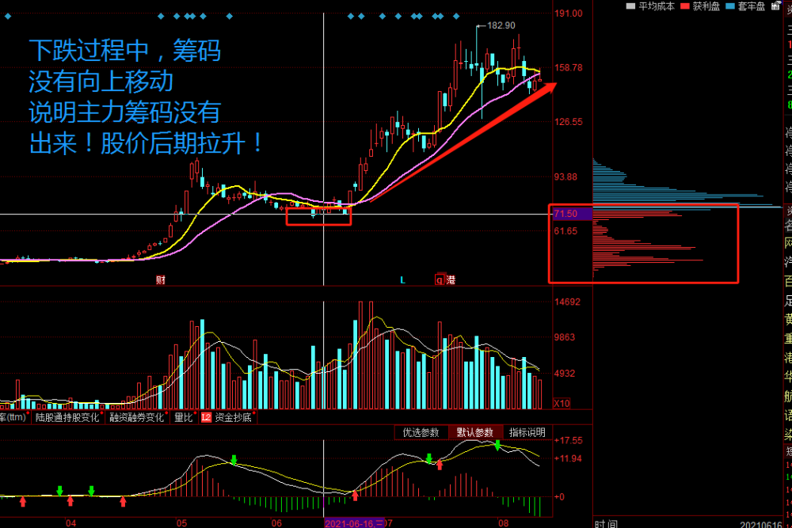Click the 指标说明 button
This screenshot has height=528, width=792.
pyautogui.click(x=527, y=433)
